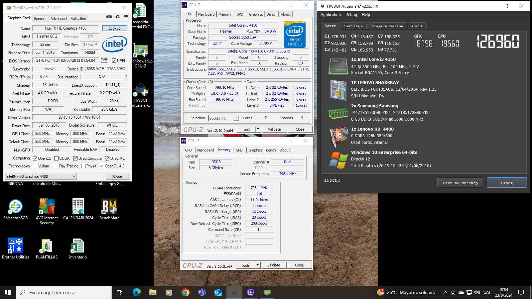
Task: Open the Socket #1 selection dropdown
Action: click(223, 118)
